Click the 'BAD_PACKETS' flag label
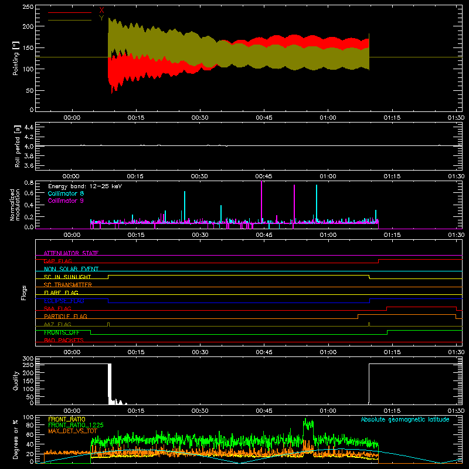The width and height of the screenshot is (469, 469). 64,340
